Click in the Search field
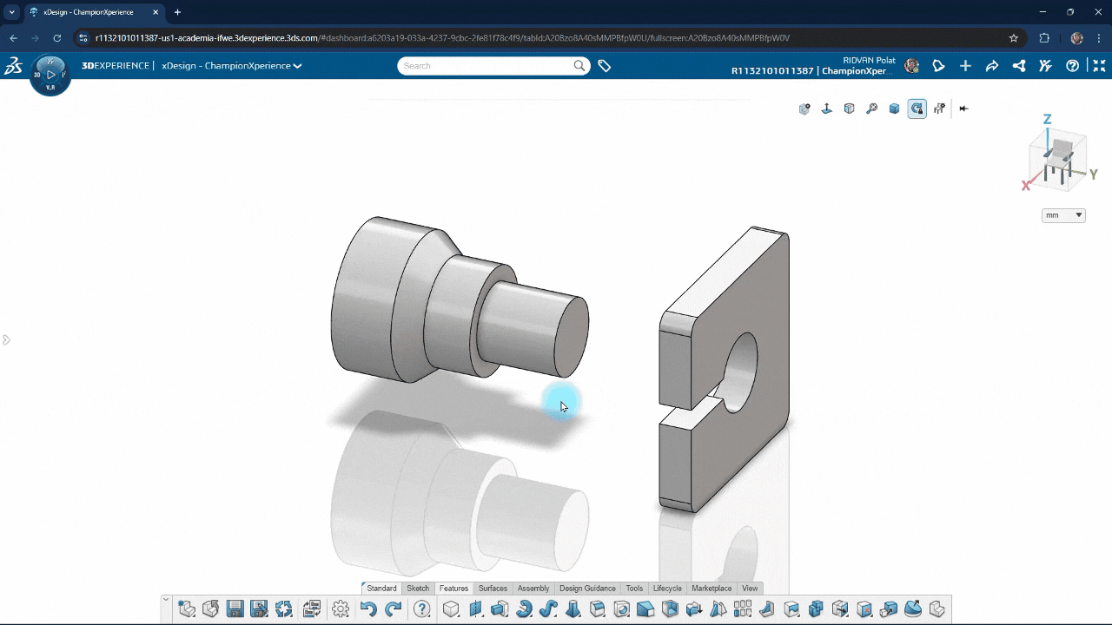Viewport: 1112px width, 625px height. tap(486, 65)
